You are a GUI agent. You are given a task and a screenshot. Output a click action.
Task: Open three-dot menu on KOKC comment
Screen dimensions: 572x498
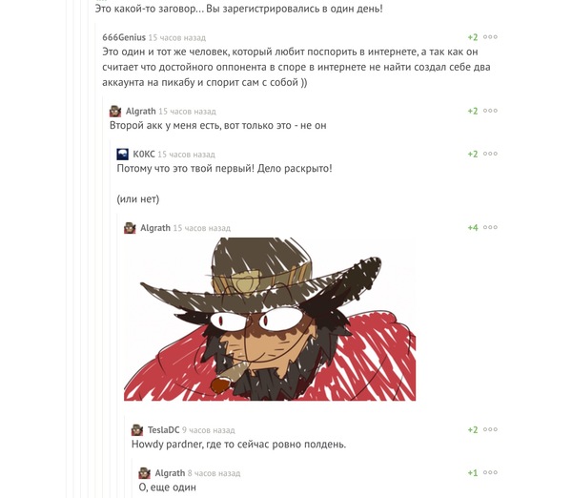click(490, 154)
